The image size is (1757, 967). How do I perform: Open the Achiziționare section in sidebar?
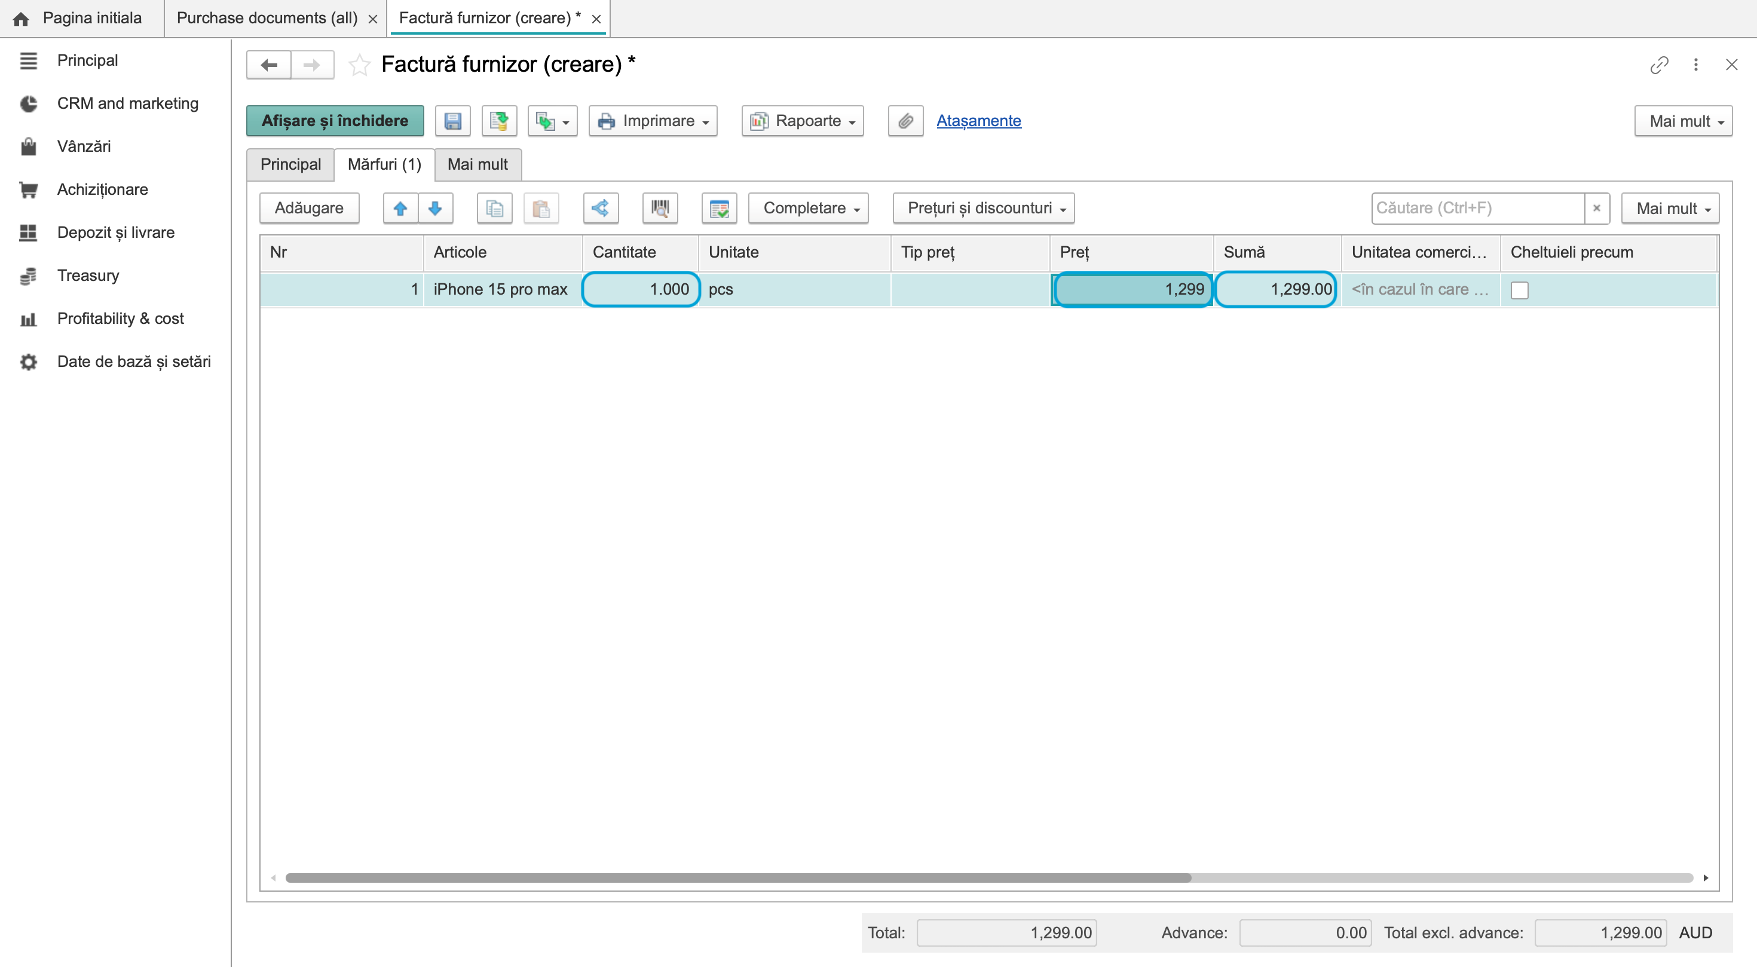pos(102,189)
